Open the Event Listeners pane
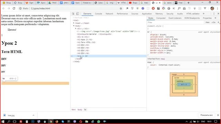This screenshot has width=221, height=124. (175, 18)
